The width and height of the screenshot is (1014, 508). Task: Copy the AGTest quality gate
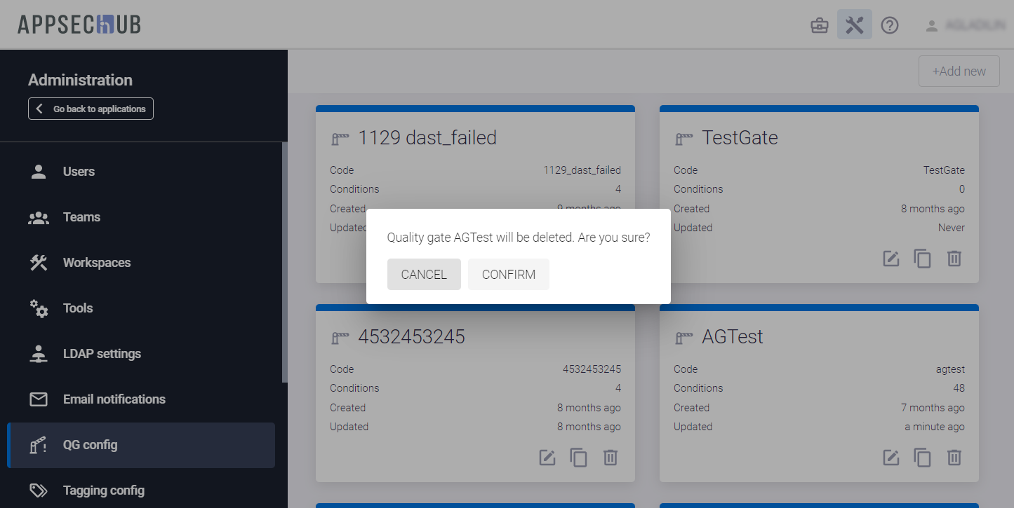pyautogui.click(x=922, y=458)
